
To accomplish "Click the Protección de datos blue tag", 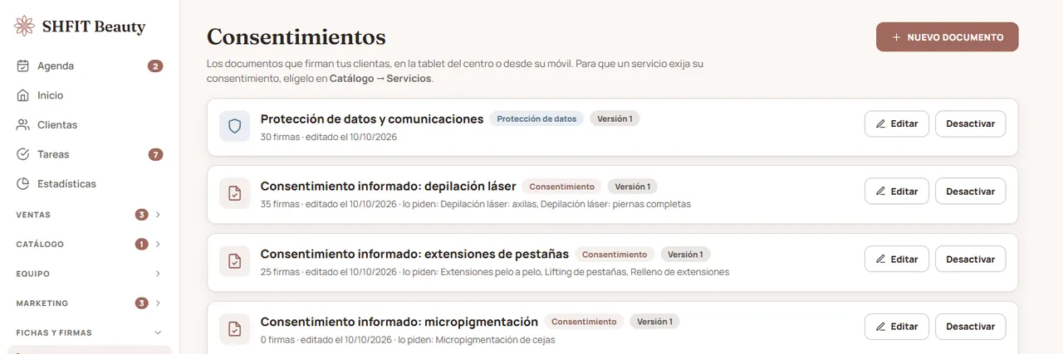I will (x=537, y=119).
